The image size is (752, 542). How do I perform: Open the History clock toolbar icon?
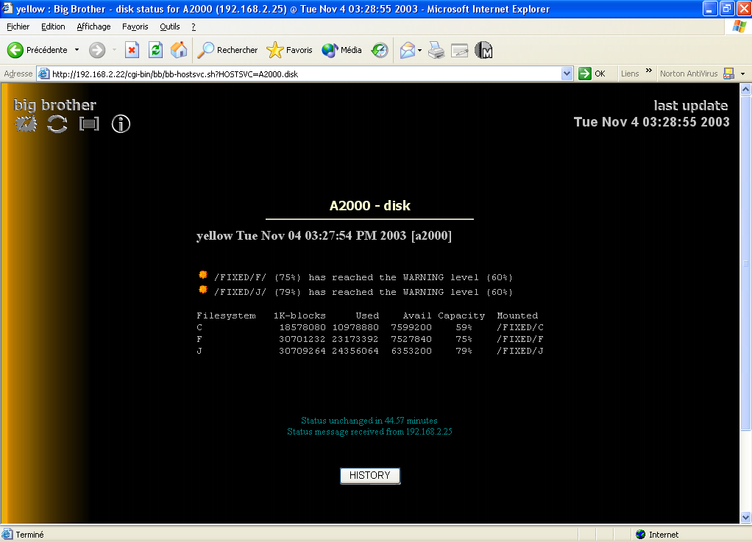[x=380, y=50]
